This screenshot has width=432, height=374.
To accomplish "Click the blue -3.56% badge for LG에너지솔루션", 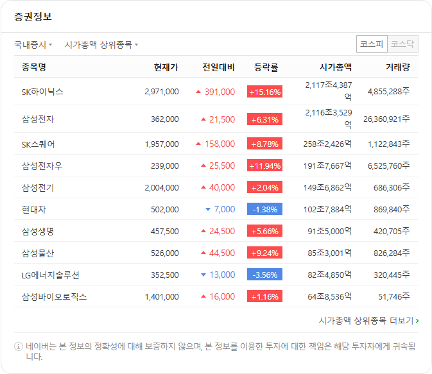I will tap(264, 275).
